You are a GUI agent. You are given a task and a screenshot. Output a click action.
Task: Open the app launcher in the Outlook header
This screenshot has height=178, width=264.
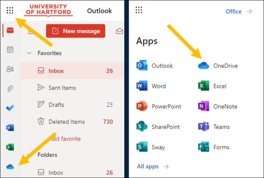click(x=10, y=10)
